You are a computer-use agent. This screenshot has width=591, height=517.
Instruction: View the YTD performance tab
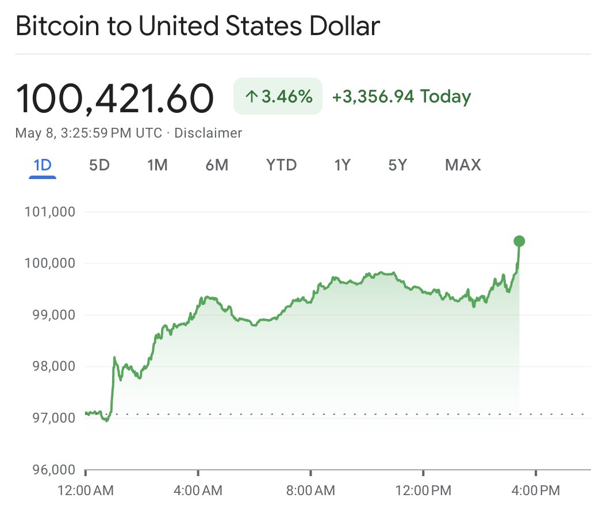click(x=281, y=165)
